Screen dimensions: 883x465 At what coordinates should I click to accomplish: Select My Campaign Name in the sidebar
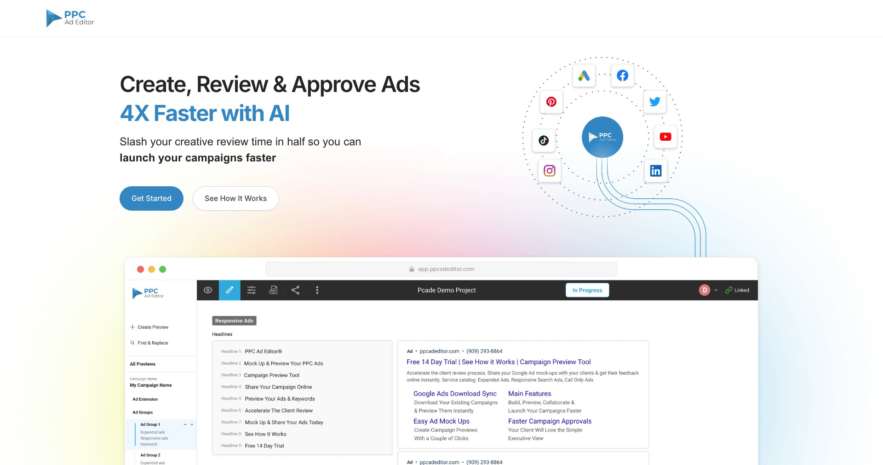pyautogui.click(x=151, y=385)
